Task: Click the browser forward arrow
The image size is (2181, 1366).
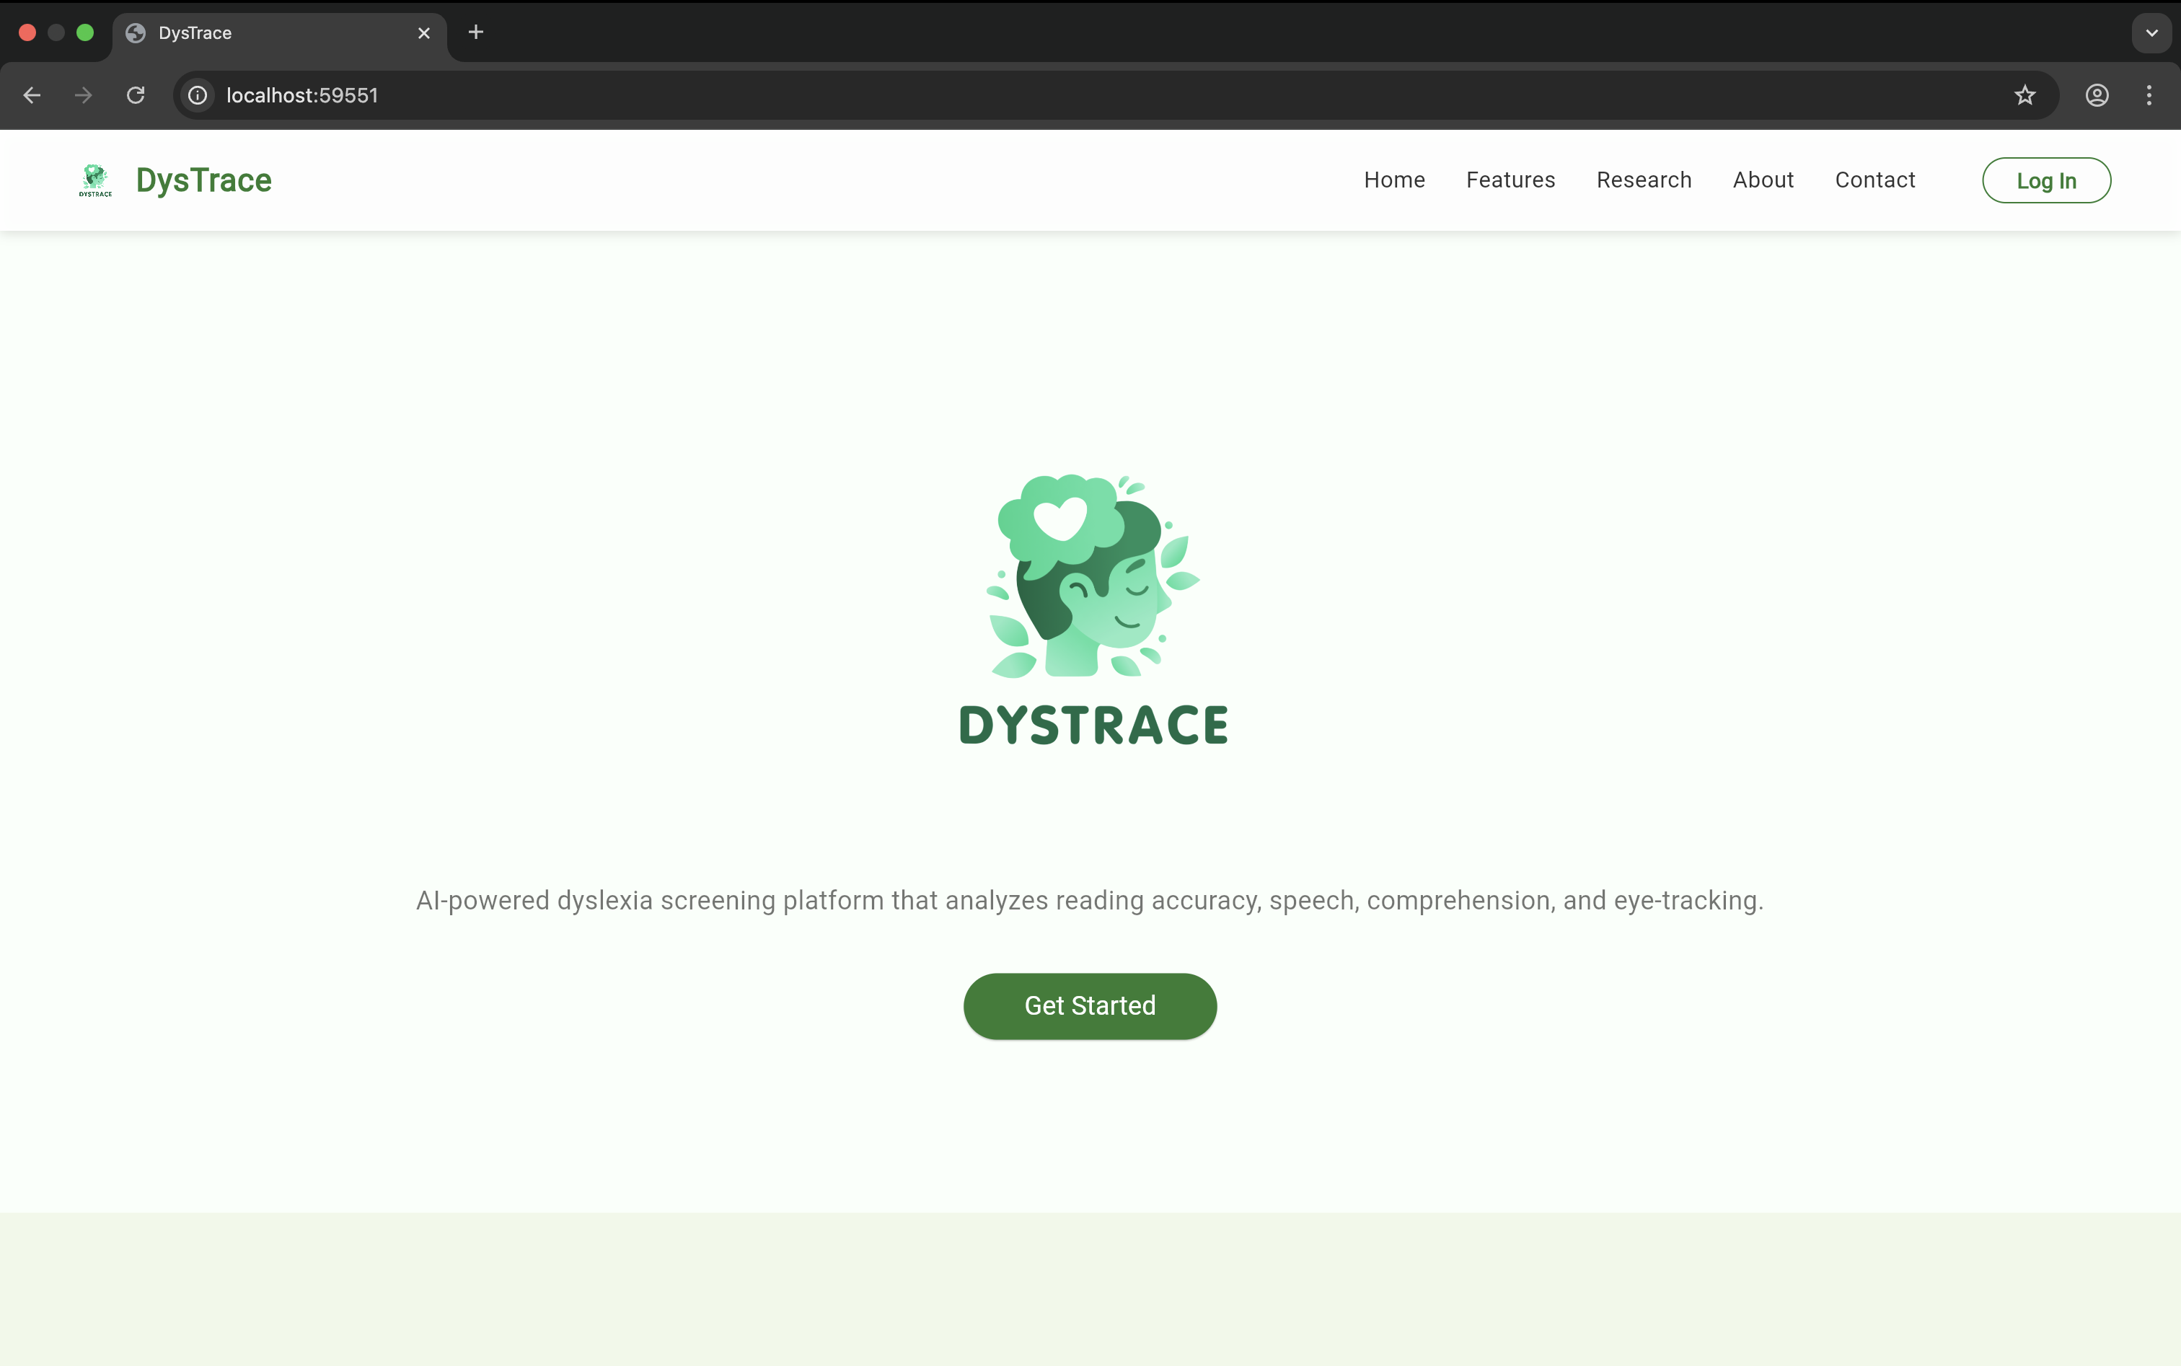Action: click(x=83, y=96)
